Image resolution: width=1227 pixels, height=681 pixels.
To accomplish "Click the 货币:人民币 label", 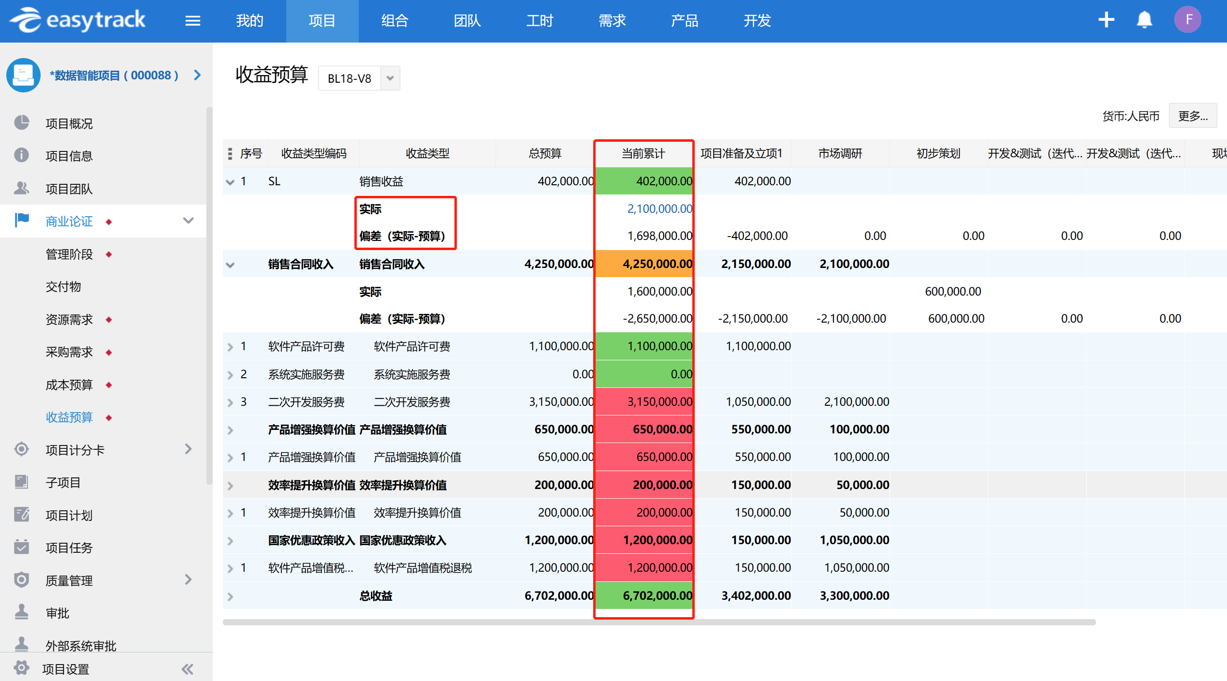I will (1131, 116).
